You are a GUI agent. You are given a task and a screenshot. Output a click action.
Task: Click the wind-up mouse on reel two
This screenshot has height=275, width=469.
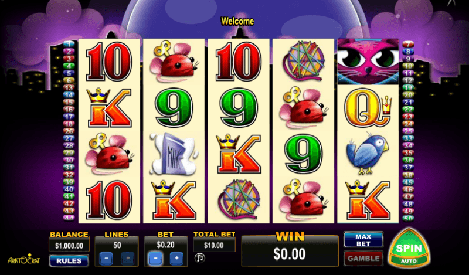pos(174,62)
